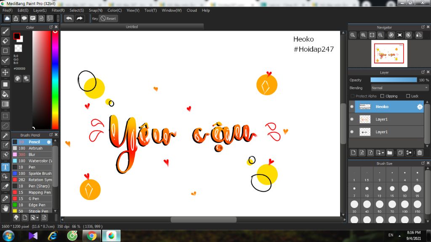This screenshot has width=431, height=242.
Task: Open the Blending mode dropdown
Action: point(399,88)
